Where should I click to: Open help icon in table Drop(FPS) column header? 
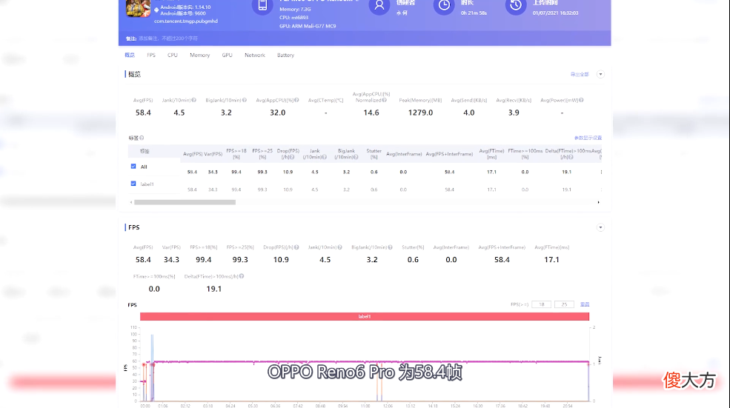click(x=292, y=157)
